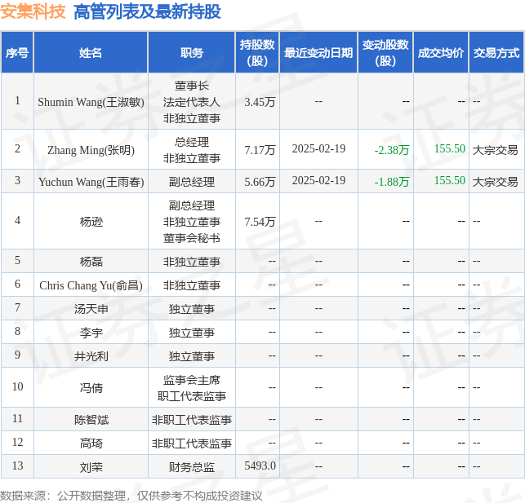Click Yuchun Wang's 2025-02-19 change date
Image resolution: width=525 pixels, height=503 pixels.
point(318,180)
